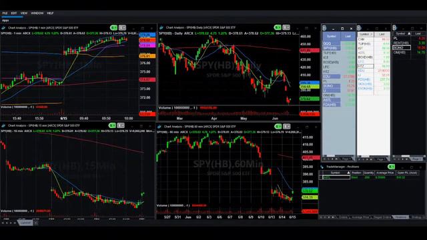Click chart icon of SPY 1 min window
This screenshot has height=240, width=427.
coord(3,28)
